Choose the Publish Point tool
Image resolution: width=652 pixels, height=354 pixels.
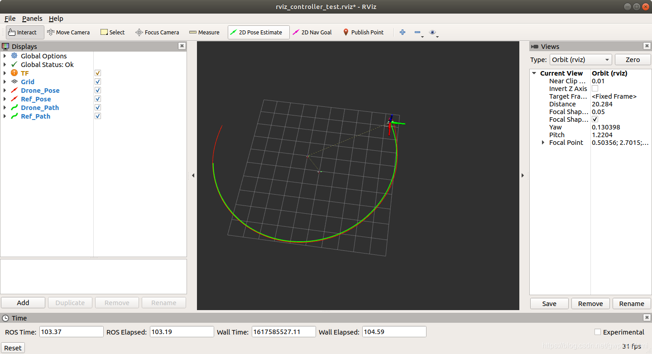tap(363, 32)
